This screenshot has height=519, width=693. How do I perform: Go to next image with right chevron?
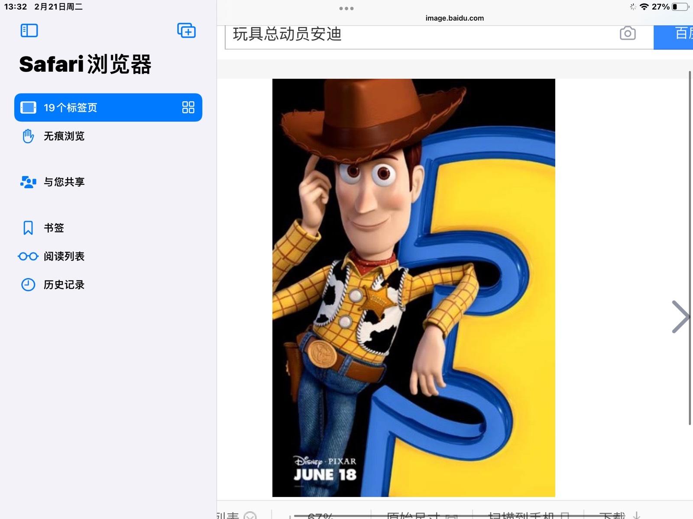pyautogui.click(x=680, y=317)
